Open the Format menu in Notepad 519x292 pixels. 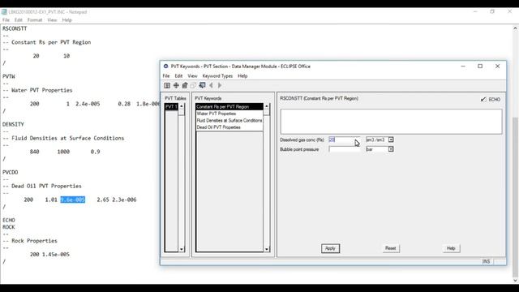coord(35,19)
